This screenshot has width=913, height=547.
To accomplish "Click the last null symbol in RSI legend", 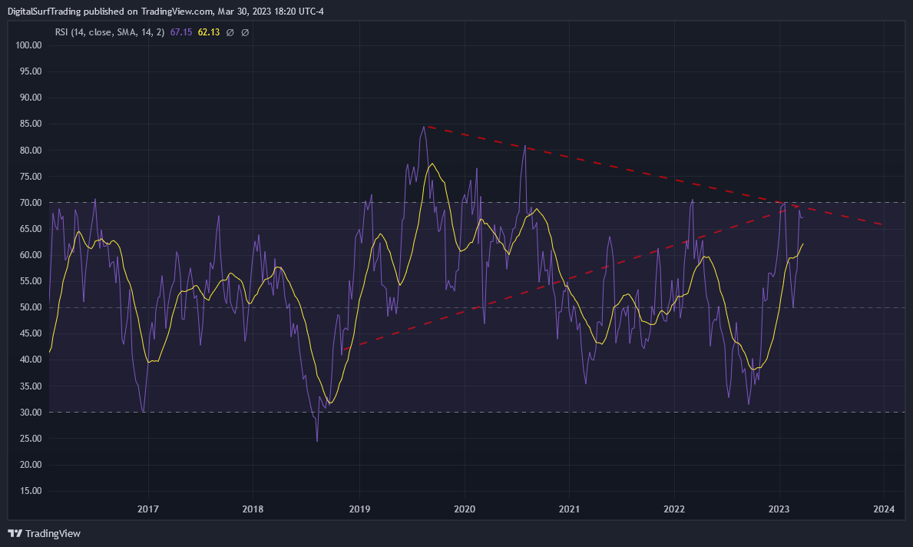I will [245, 32].
